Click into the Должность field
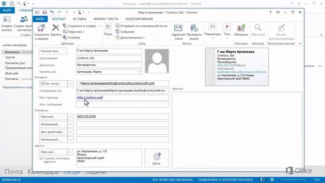This screenshot has height=183, width=325. 109,65
